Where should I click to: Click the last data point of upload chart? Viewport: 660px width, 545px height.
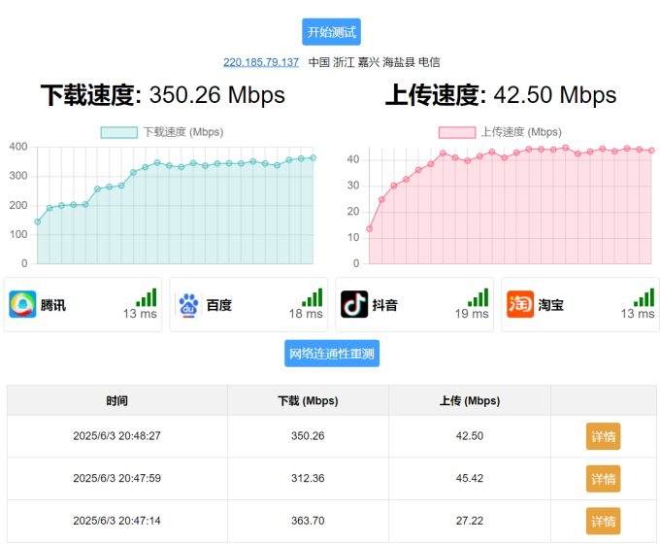651,151
